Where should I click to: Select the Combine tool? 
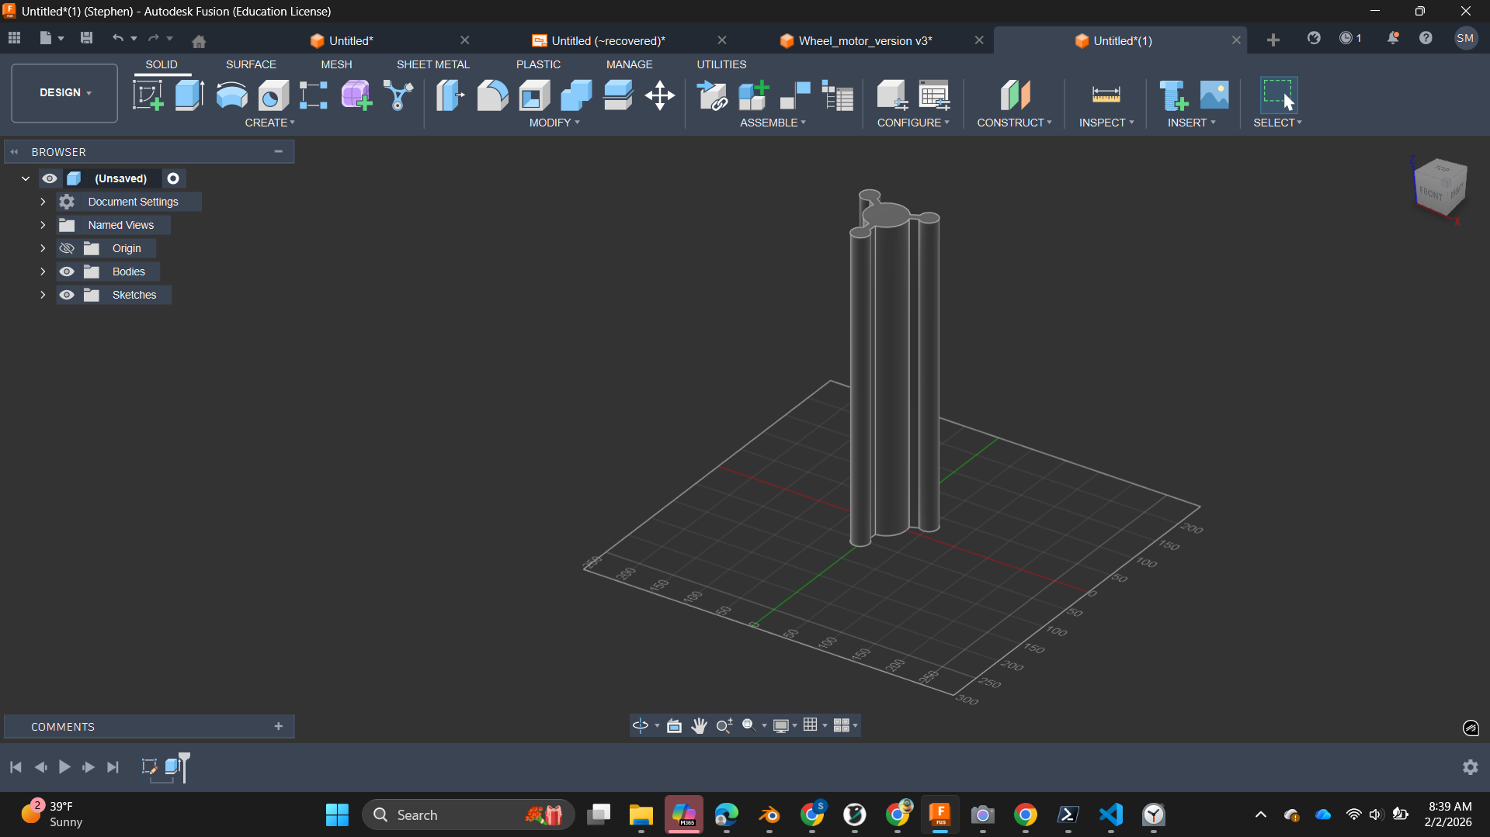(x=576, y=95)
